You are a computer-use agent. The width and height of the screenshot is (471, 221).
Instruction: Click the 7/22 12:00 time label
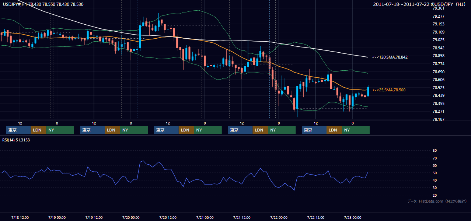[x=315, y=217]
